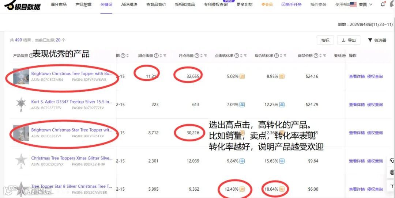Open the filter funnel for 周点击量
The image size is (395, 198).
coord(165,56)
